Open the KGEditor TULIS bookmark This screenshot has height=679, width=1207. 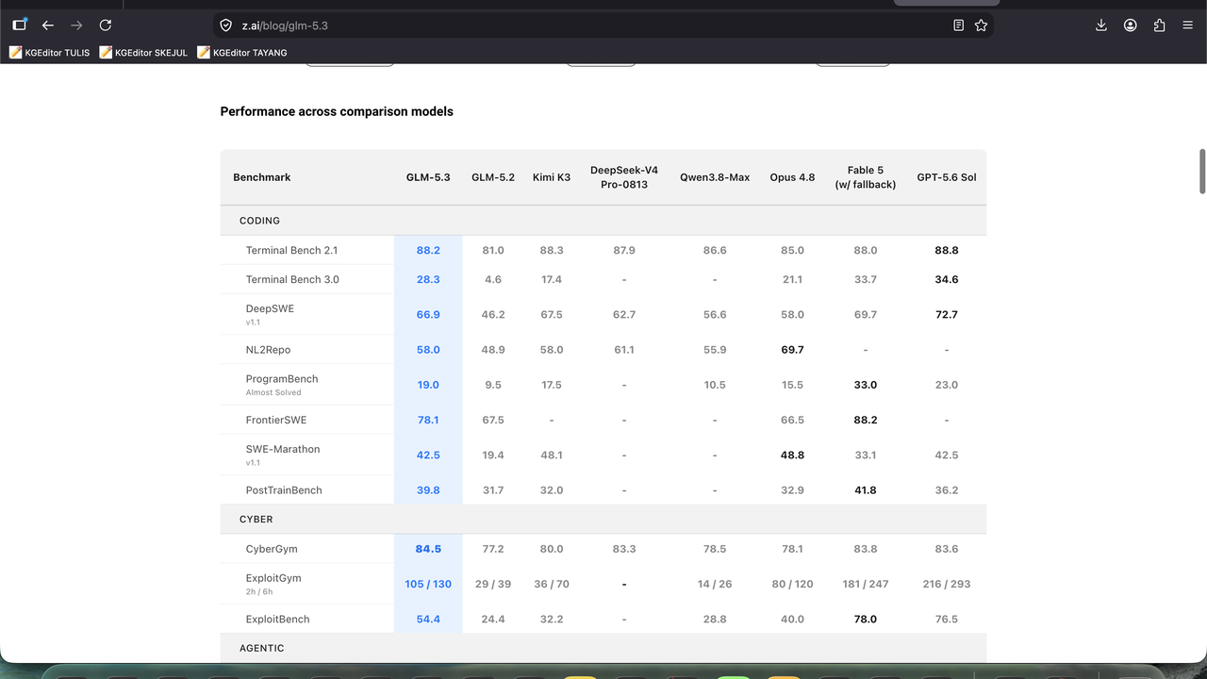point(50,53)
